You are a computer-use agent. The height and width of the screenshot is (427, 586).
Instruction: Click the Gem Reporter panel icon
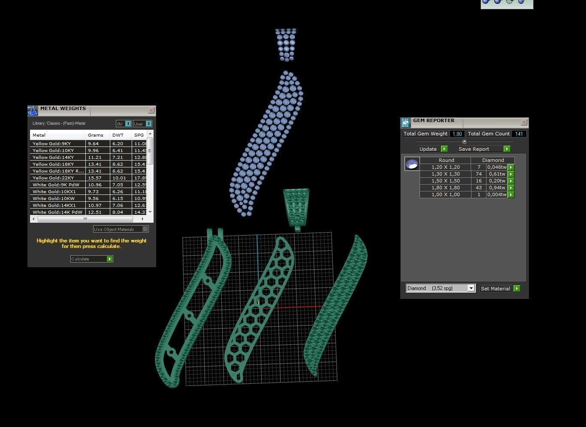point(405,123)
